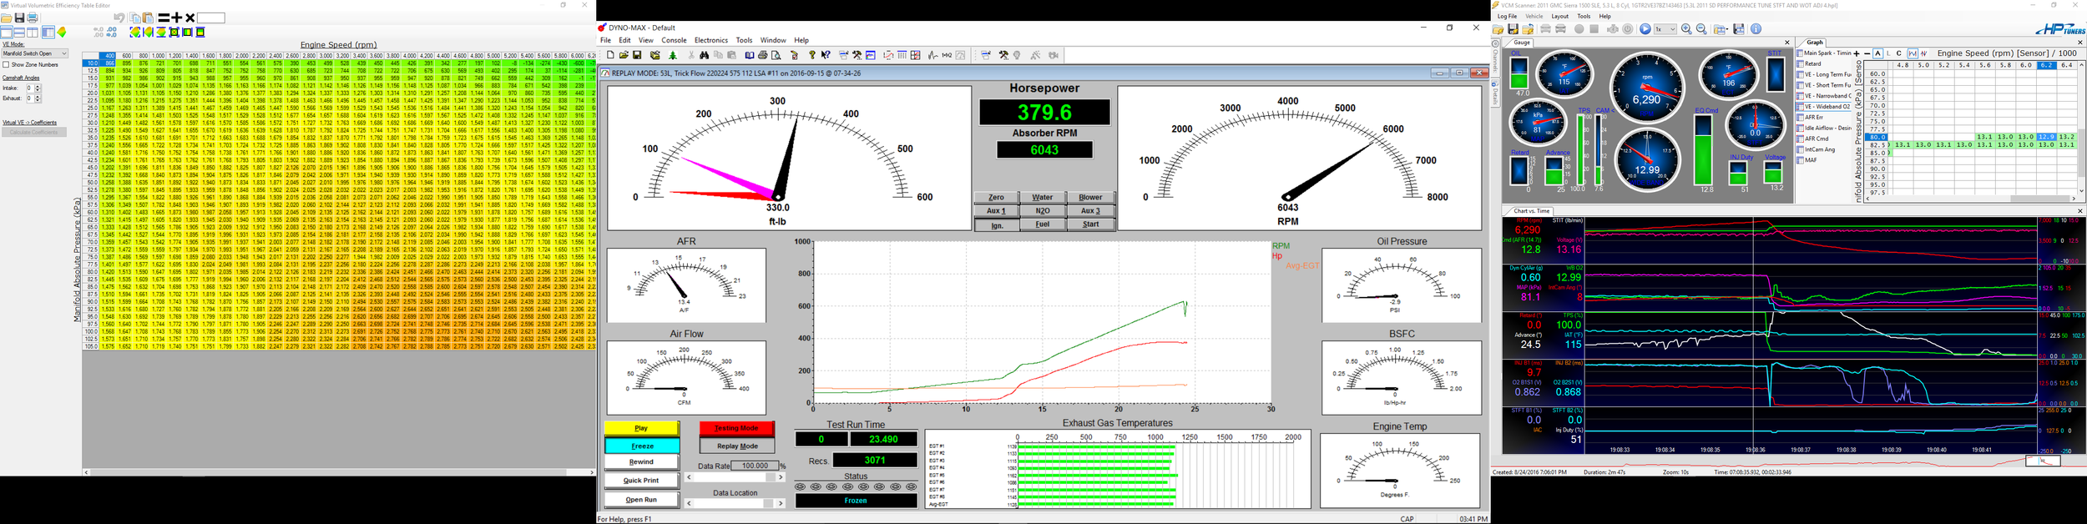The width and height of the screenshot is (2087, 524).
Task: Click the equals (set value) icon
Action: (164, 18)
